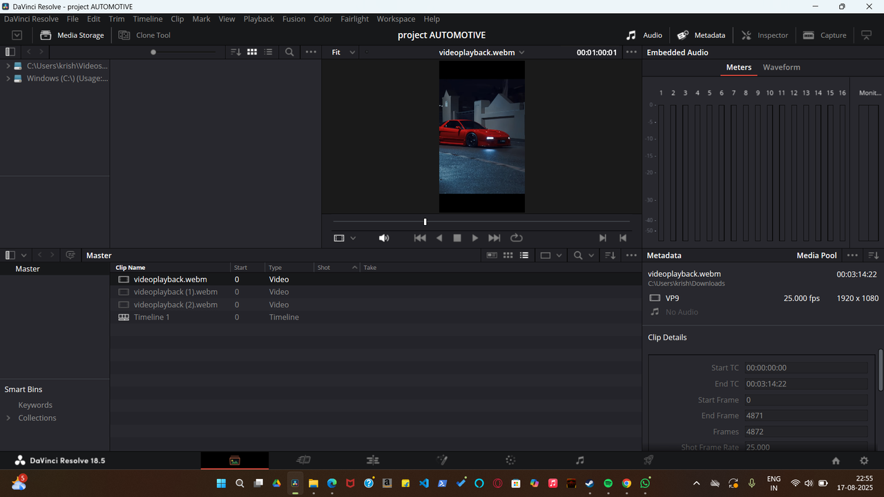Open the Color page
Screen dimensions: 884x497
(x=510, y=460)
